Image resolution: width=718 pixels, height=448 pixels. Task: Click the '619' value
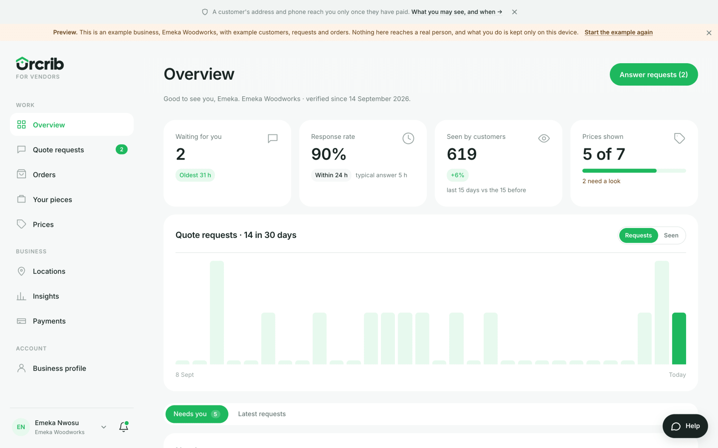coord(461,154)
